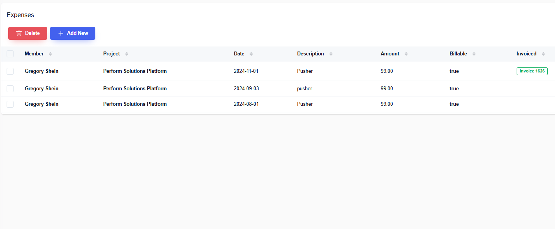Check the 2024-08-01 expense row checkbox
This screenshot has width=555, height=229.
point(10,104)
